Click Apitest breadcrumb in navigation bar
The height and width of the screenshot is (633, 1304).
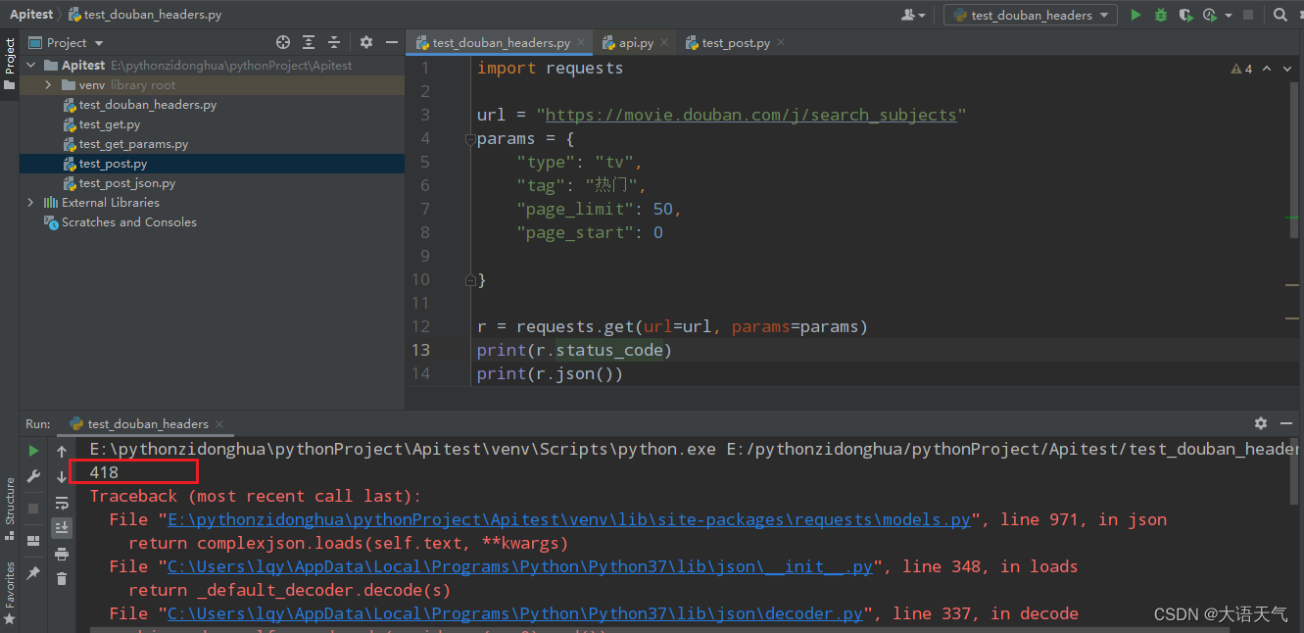(x=31, y=15)
